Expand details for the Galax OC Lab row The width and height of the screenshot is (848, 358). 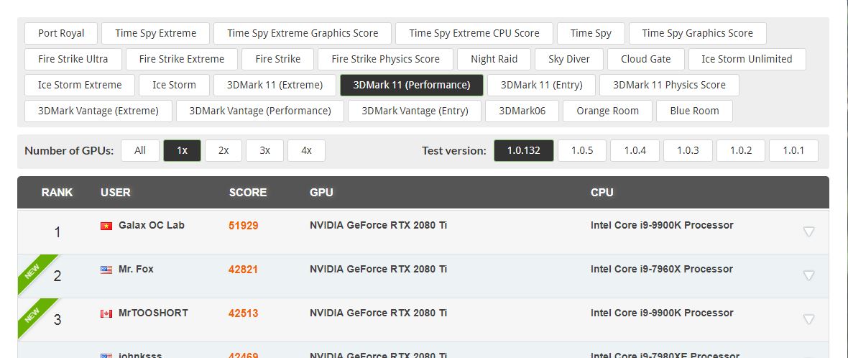tap(808, 232)
